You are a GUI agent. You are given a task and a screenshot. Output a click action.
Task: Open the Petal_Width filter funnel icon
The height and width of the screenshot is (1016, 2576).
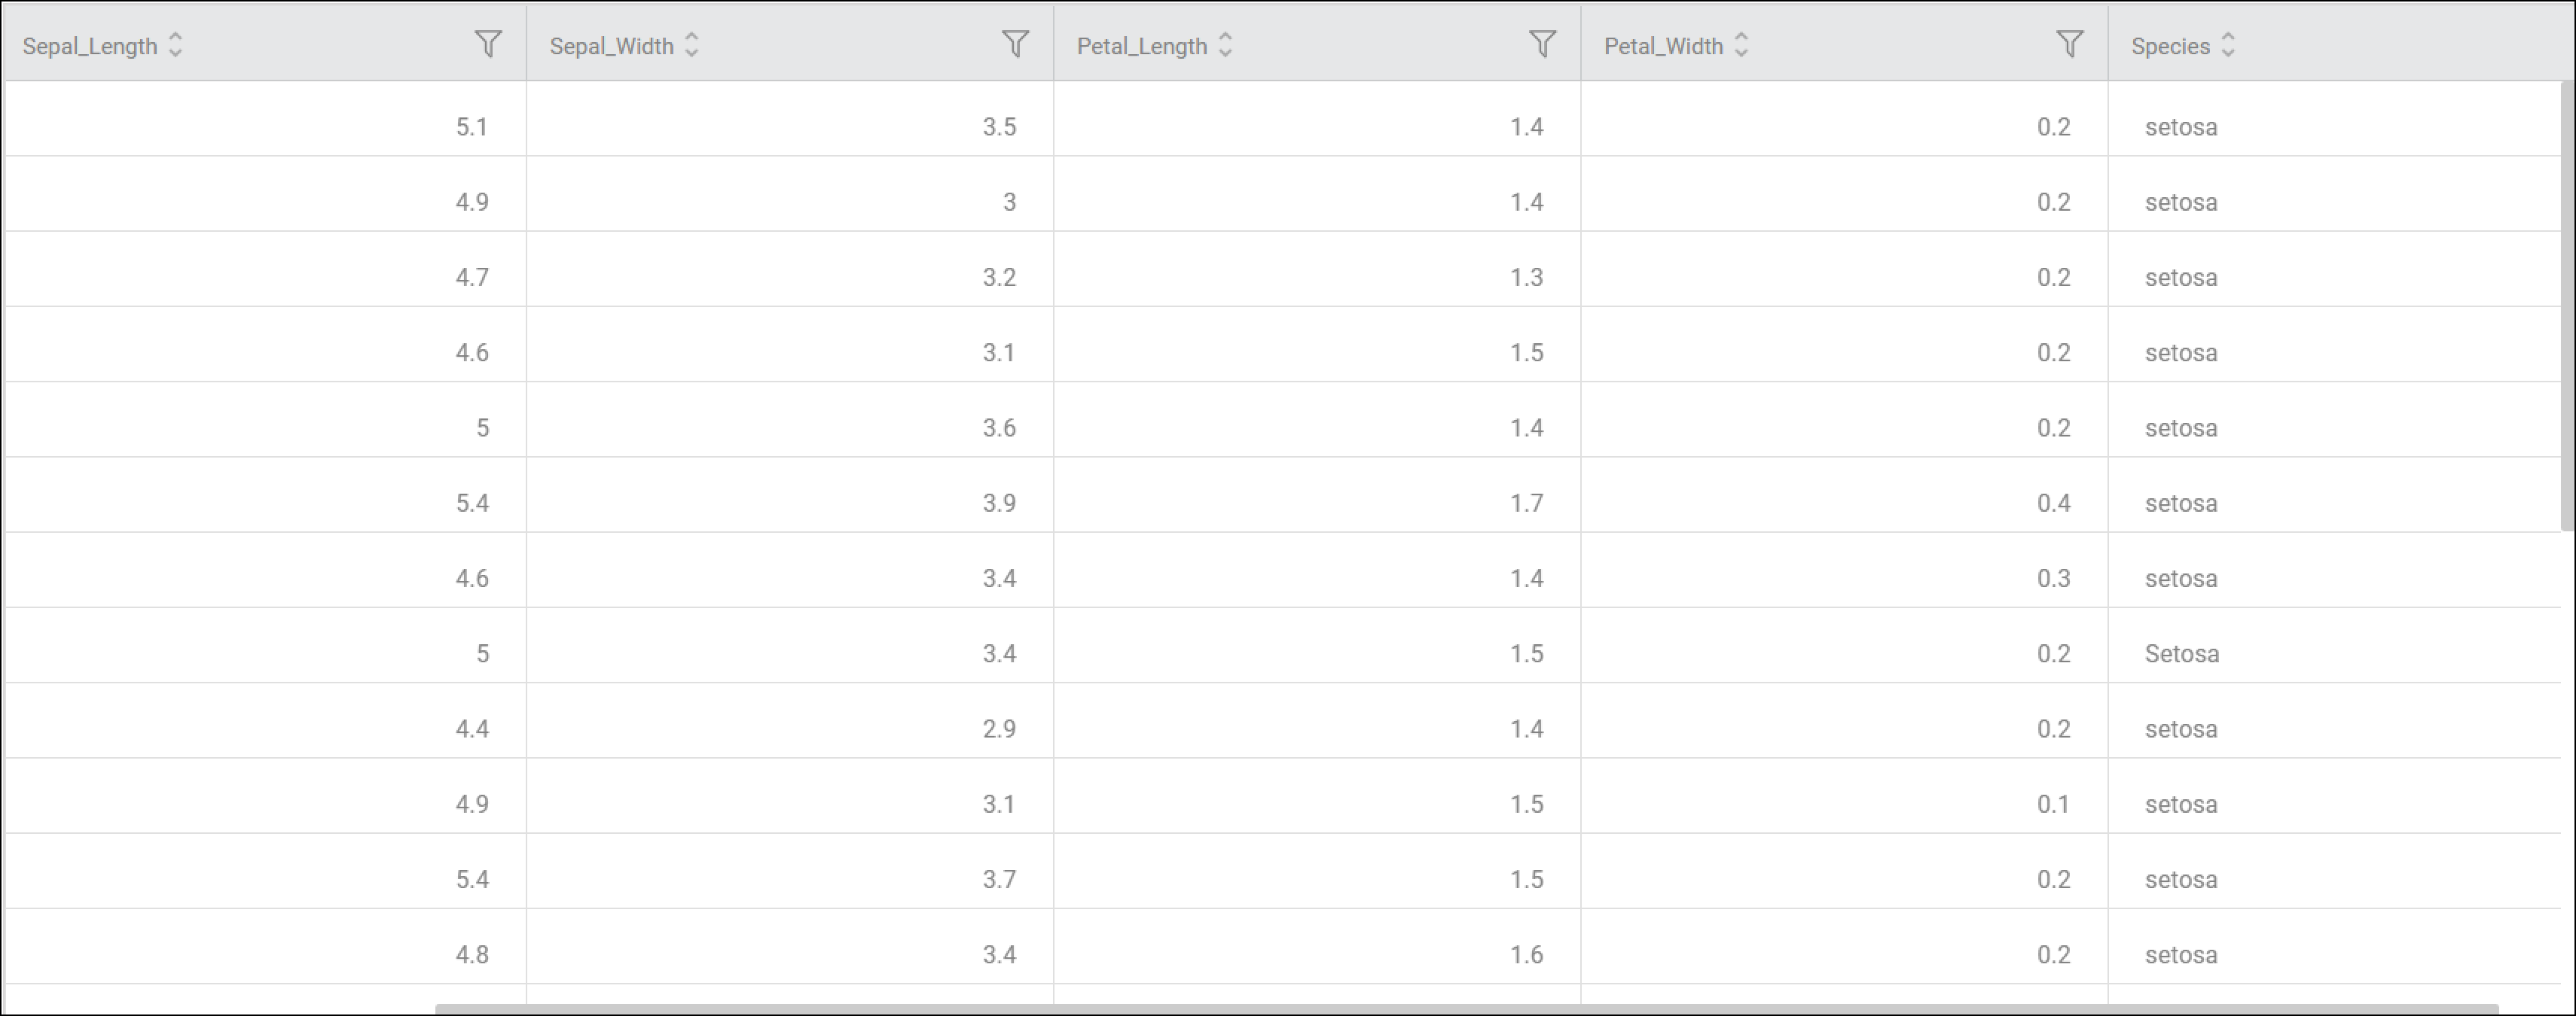pyautogui.click(x=2069, y=44)
